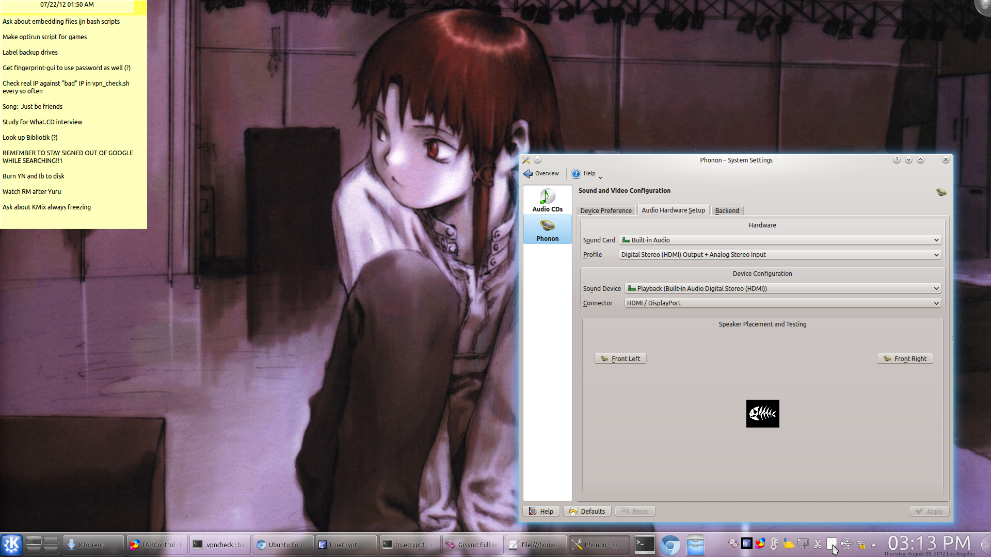The width and height of the screenshot is (991, 557).
Task: Show hidden system tray icons arrow
Action: pyautogui.click(x=874, y=545)
